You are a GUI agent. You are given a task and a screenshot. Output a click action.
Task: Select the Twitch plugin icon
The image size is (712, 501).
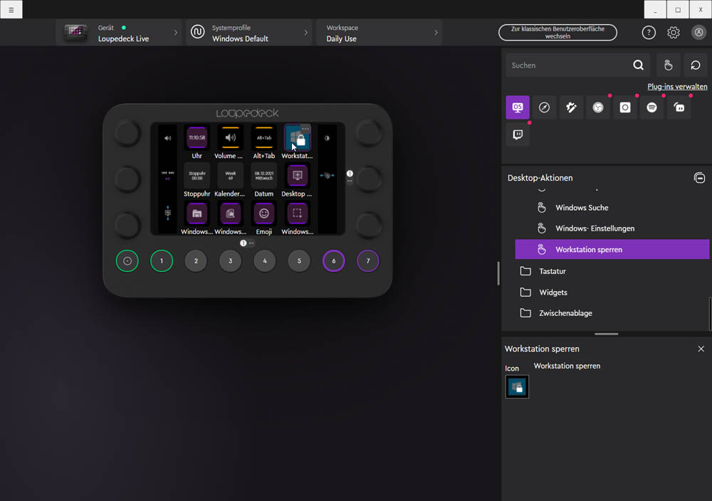518,135
